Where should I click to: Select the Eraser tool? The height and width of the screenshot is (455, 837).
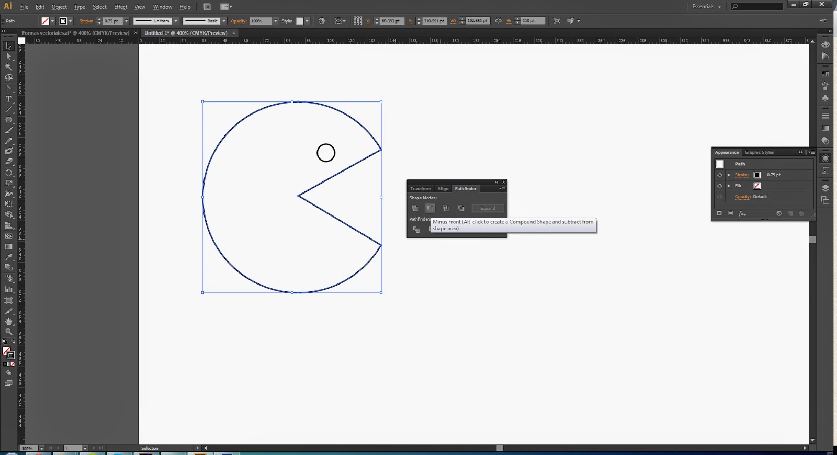8,162
